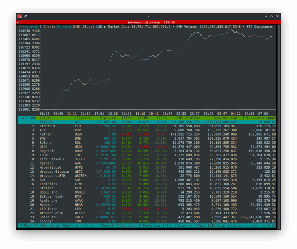
Task: Maximize the window with the up chevron
Action: 271,17
